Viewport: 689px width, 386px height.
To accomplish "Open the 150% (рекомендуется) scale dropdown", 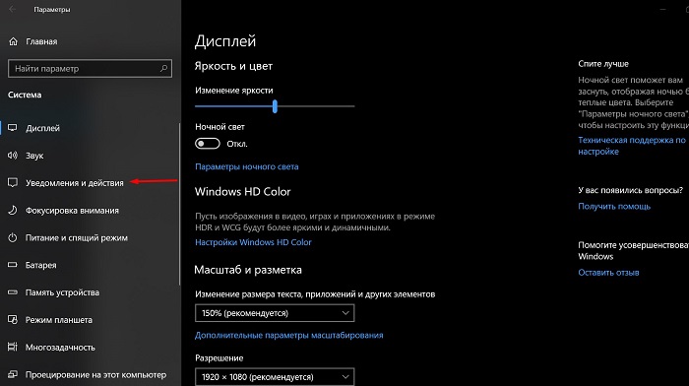I will click(275, 313).
